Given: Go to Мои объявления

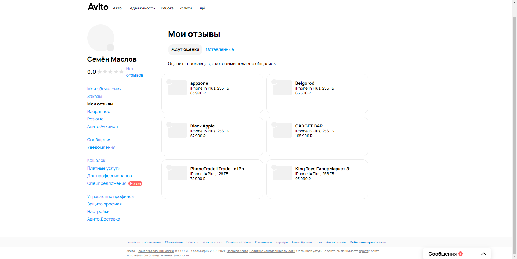Looking at the screenshot, I should (x=104, y=89).
